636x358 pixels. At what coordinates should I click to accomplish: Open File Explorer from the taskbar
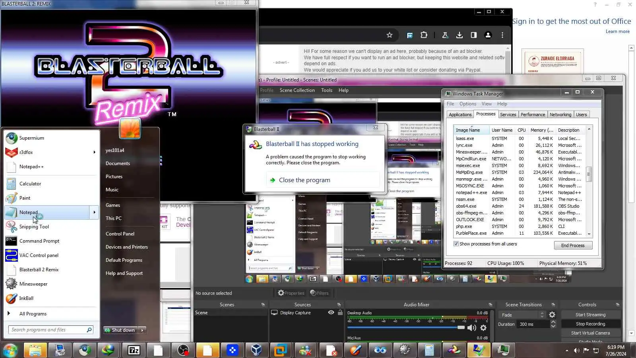[x=35, y=350]
